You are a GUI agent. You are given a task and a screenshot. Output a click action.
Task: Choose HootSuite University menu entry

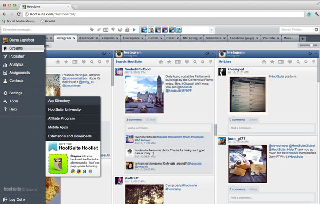pyautogui.click(x=73, y=109)
